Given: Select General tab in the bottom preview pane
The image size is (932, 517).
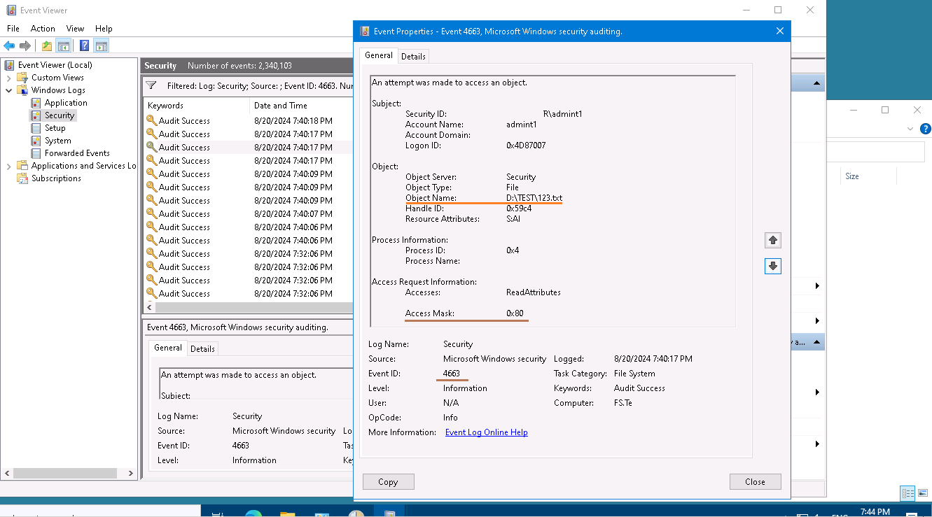Looking at the screenshot, I should pyautogui.click(x=168, y=348).
